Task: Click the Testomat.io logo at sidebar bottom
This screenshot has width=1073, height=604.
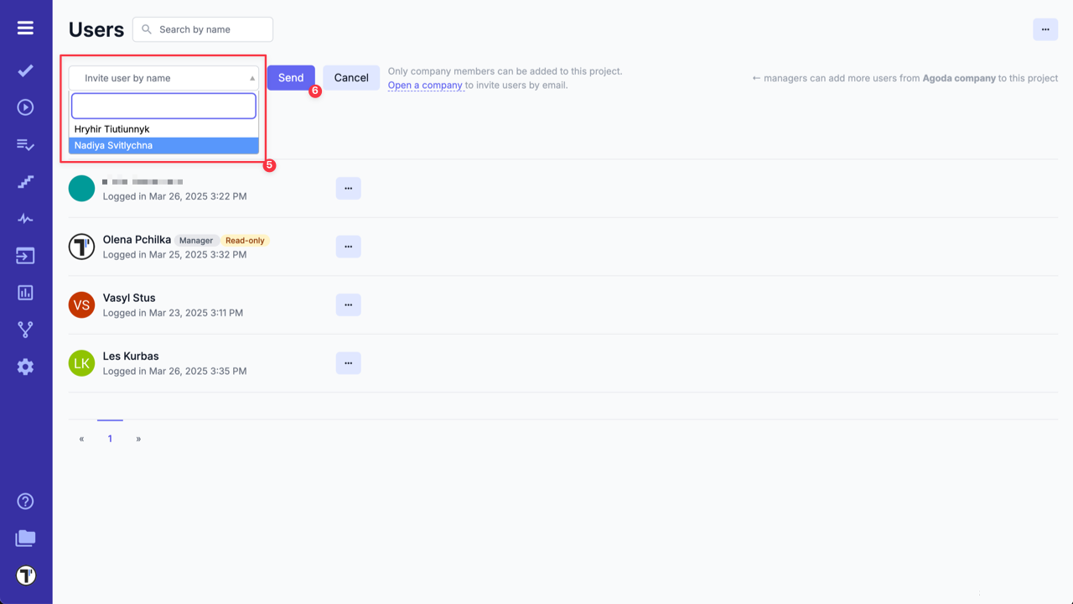Action: click(x=25, y=575)
